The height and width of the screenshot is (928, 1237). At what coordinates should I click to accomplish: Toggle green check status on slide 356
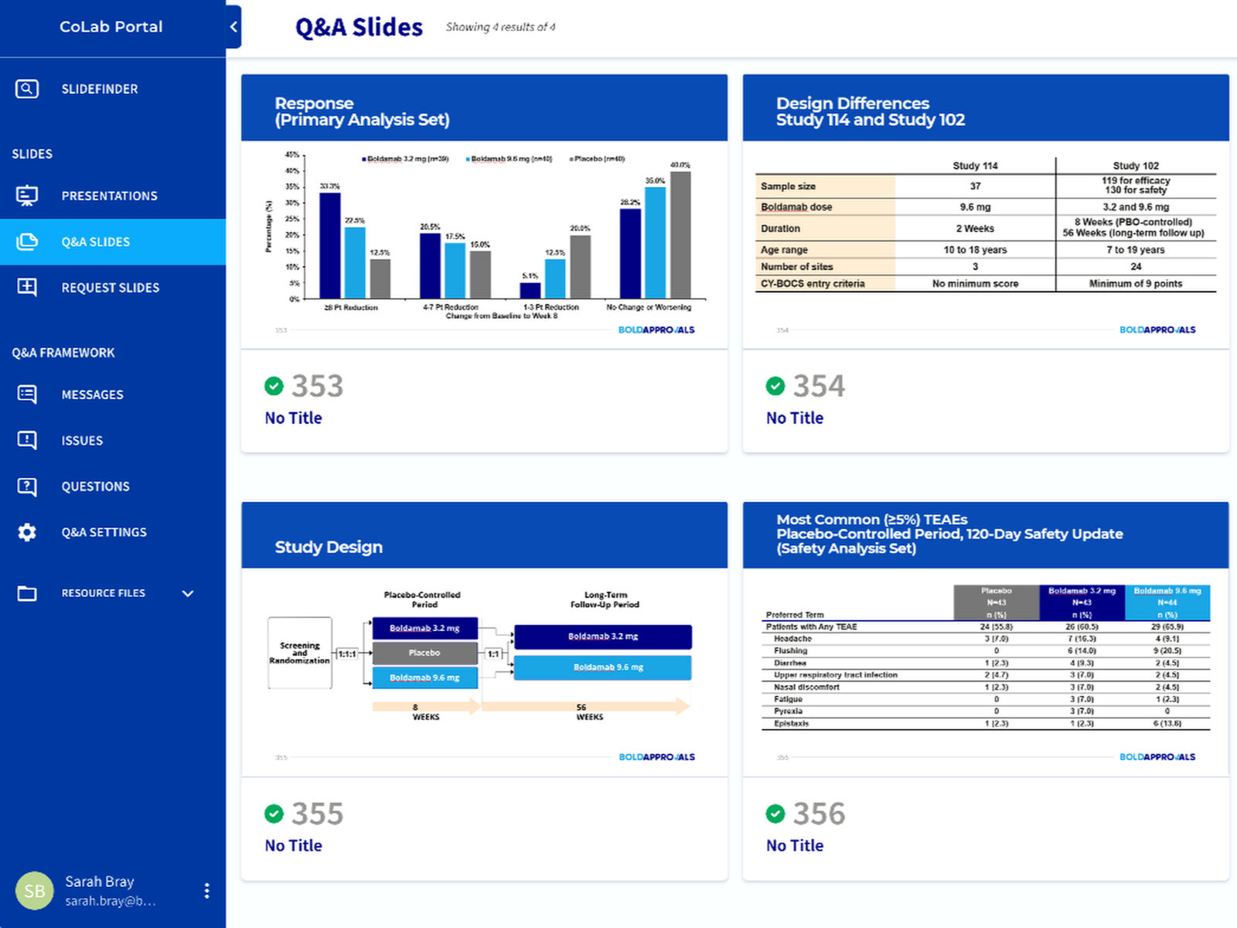click(775, 814)
